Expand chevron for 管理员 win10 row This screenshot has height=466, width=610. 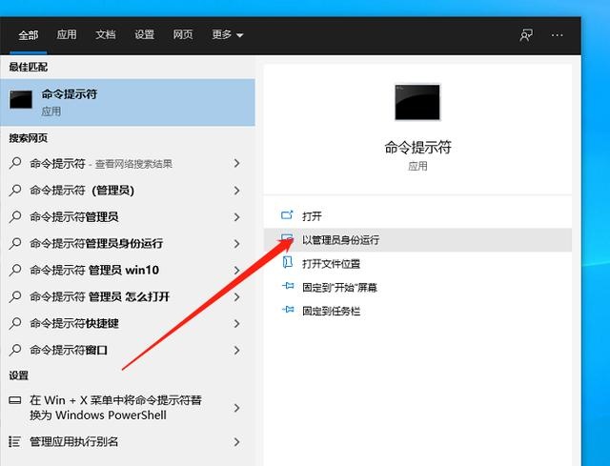click(236, 270)
